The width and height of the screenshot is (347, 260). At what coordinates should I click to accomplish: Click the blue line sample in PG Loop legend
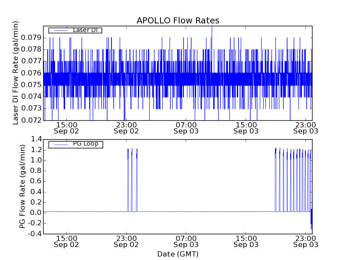click(60, 144)
